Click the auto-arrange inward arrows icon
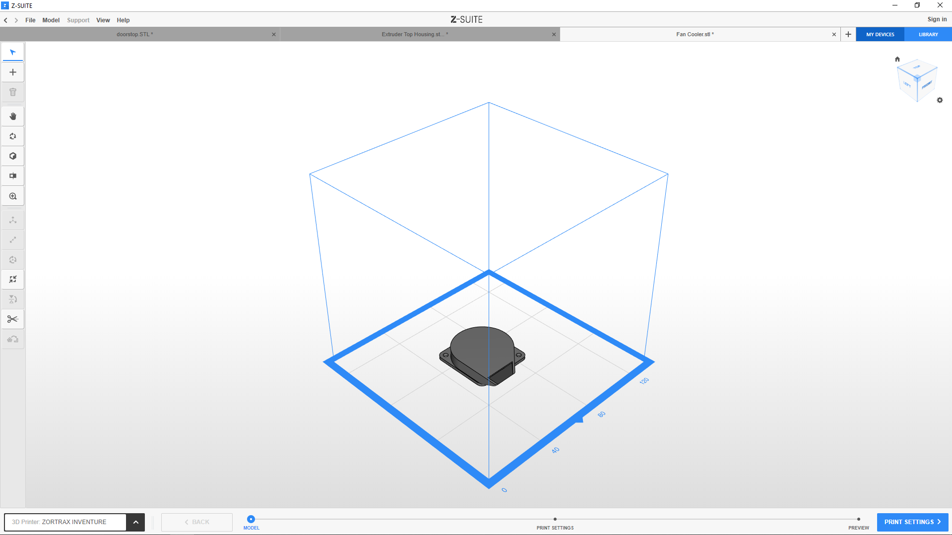 pyautogui.click(x=13, y=280)
